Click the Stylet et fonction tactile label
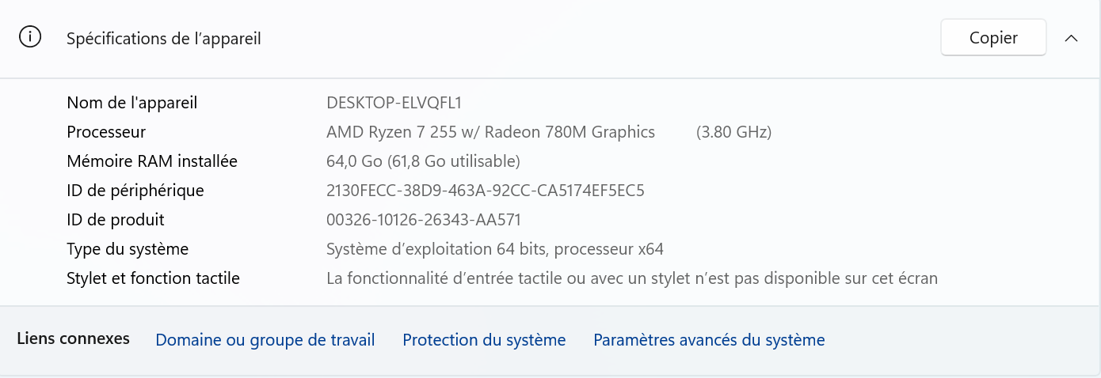1101x378 pixels. tap(153, 278)
